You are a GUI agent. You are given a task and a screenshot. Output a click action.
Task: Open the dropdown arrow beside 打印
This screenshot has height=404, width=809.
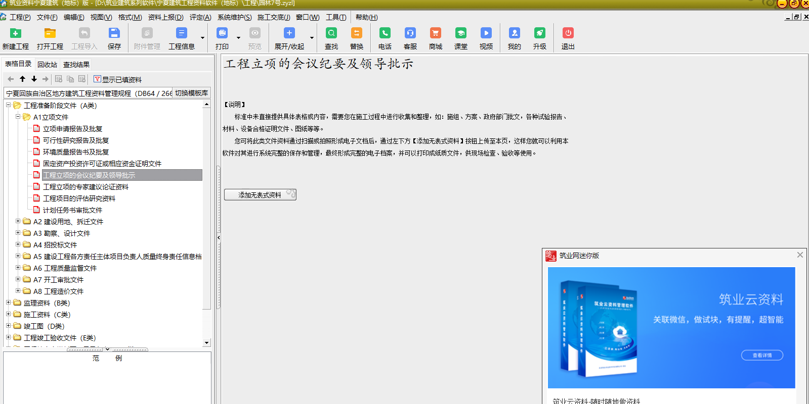[238, 38]
